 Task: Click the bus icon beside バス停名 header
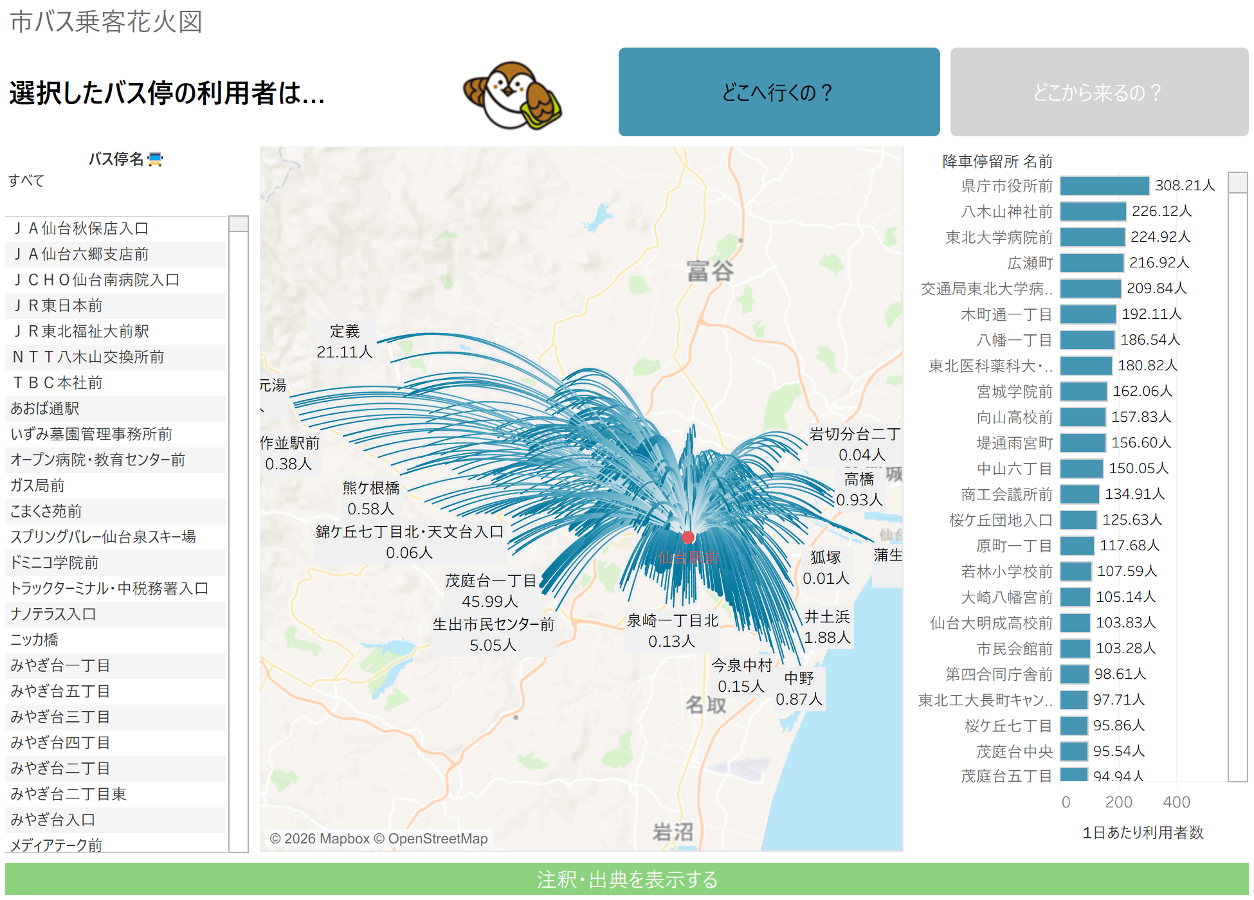(154, 159)
